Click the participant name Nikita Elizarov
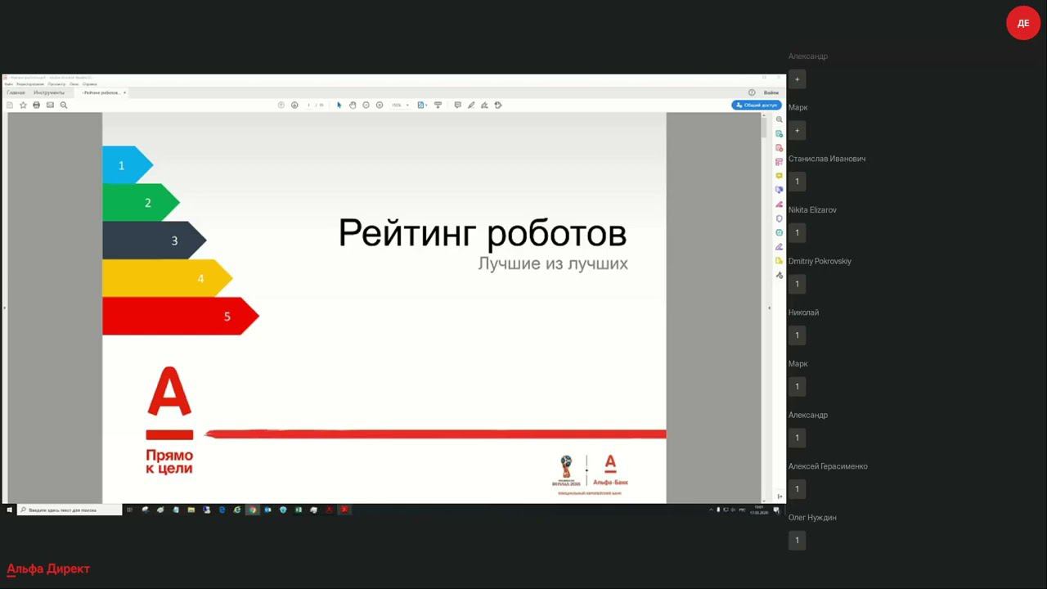This screenshot has width=1047, height=589. (812, 210)
